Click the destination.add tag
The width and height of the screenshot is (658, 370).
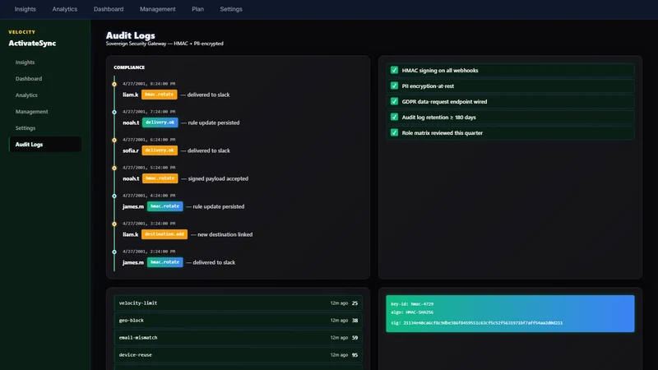point(164,234)
